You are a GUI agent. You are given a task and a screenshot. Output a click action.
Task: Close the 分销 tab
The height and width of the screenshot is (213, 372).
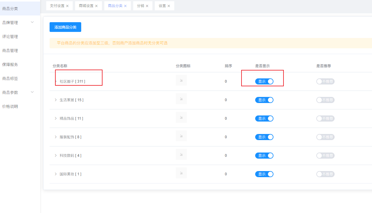point(147,6)
